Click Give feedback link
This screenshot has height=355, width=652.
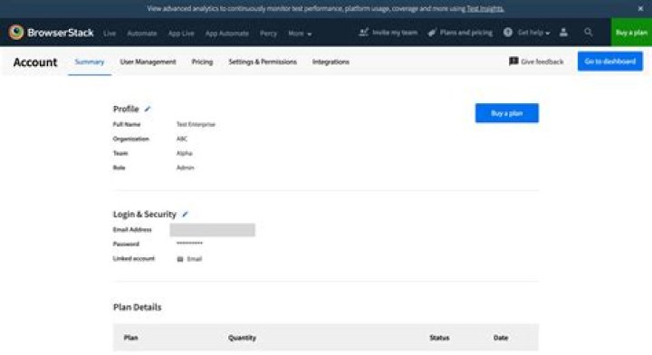point(542,62)
